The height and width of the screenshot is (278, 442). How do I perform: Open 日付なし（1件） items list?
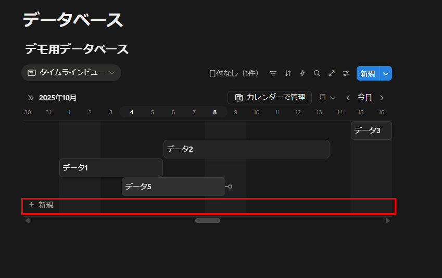[x=234, y=74]
